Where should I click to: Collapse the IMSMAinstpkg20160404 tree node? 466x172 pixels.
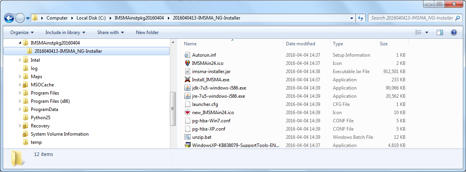pos(20,43)
